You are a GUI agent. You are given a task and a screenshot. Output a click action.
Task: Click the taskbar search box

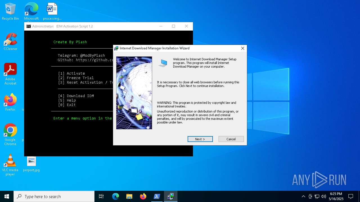(54, 196)
